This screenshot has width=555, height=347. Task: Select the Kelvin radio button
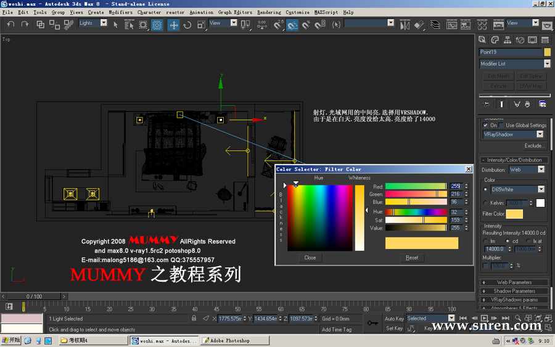point(486,203)
